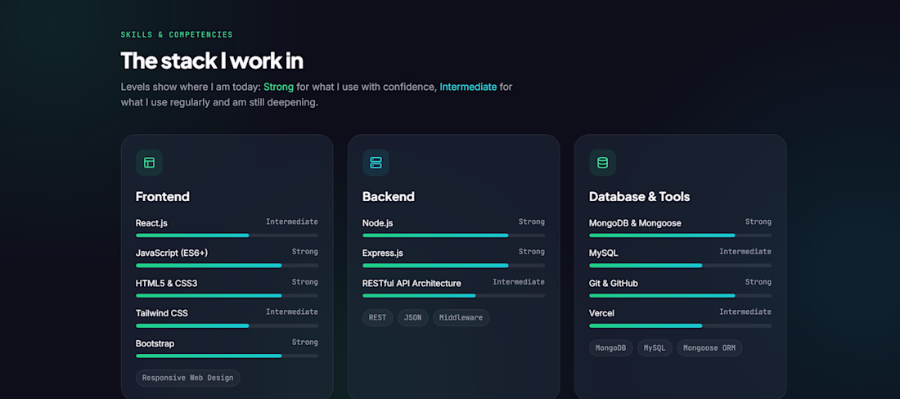
Task: Click the Git & GitHub progress bar
Action: pyautogui.click(x=680, y=296)
